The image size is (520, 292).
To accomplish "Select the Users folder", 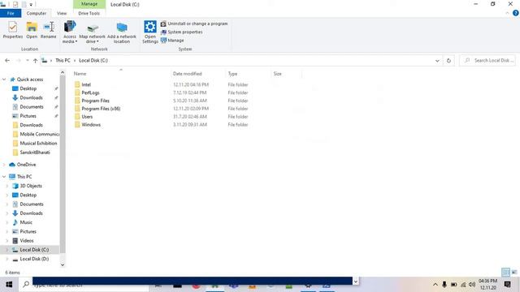I will coord(87,117).
